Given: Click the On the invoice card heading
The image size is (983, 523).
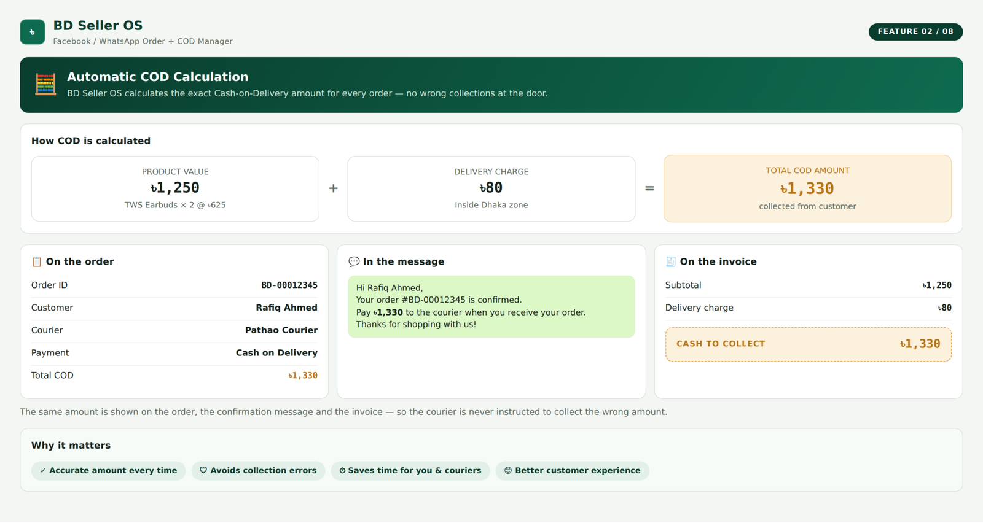Looking at the screenshot, I should pos(718,261).
